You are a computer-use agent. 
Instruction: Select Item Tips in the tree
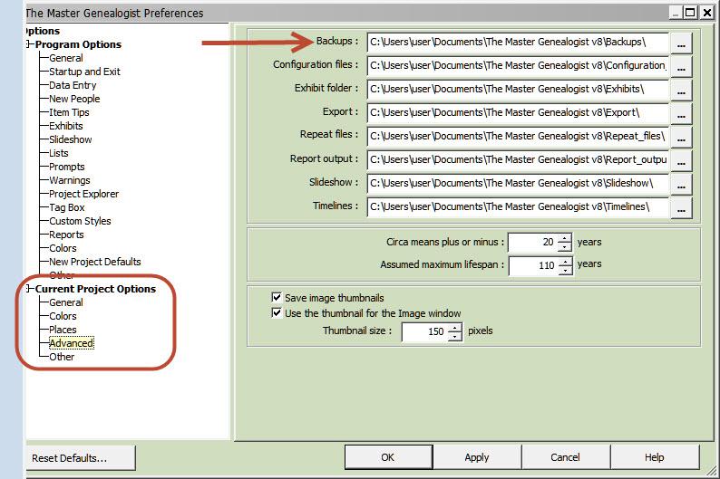click(x=69, y=112)
